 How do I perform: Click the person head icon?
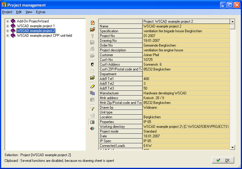click(93, 64)
